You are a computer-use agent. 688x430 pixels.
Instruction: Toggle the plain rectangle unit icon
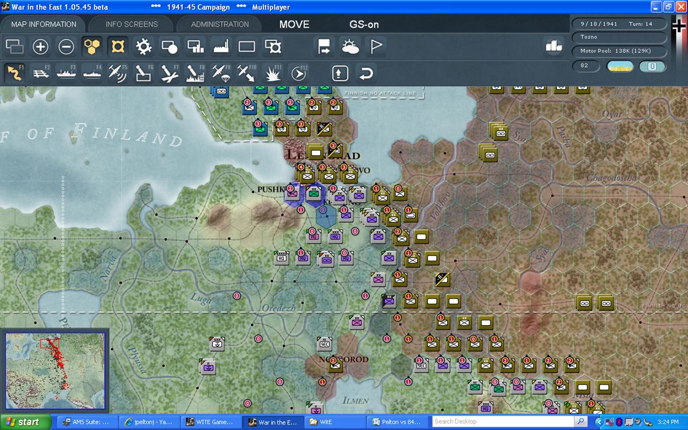coord(247,47)
